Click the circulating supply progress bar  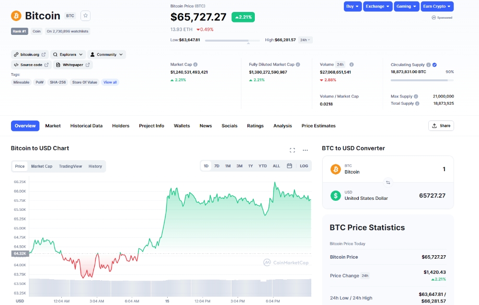[x=422, y=80]
